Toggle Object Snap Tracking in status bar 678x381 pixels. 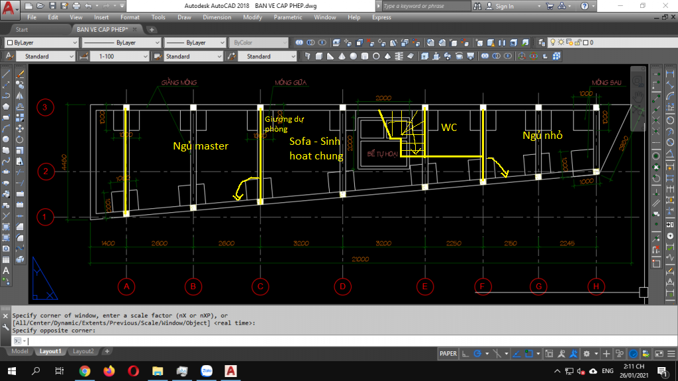click(516, 354)
